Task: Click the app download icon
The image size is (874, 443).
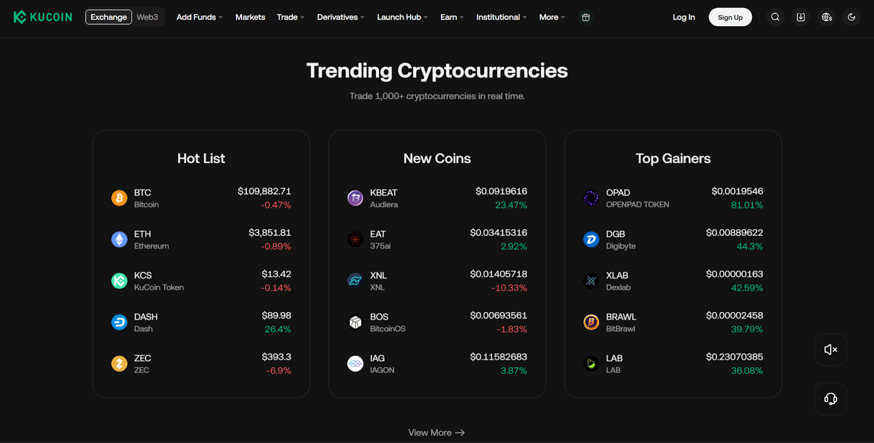Action: click(800, 17)
